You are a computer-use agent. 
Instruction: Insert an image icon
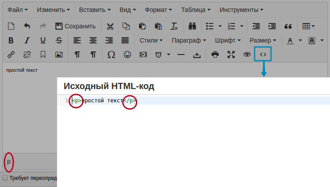tap(59, 55)
